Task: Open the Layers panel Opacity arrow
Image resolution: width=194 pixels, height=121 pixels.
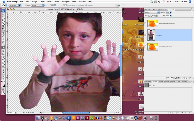Action: pos(171,12)
